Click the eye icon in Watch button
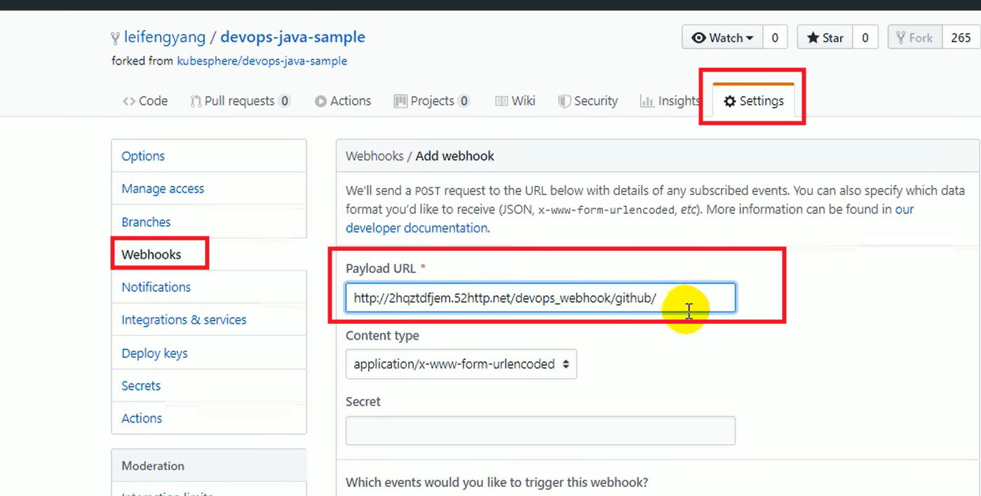The width and height of the screenshot is (981, 496). (698, 38)
